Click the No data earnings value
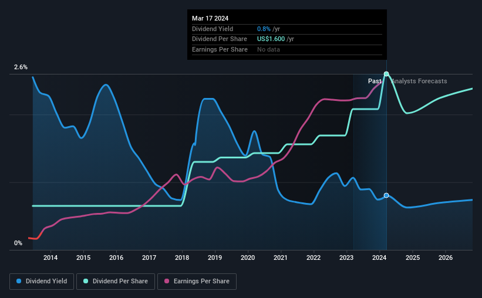 268,49
